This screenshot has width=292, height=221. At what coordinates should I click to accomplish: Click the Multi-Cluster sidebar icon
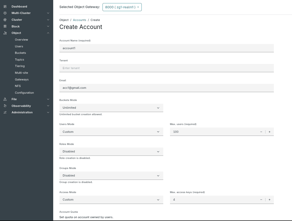click(x=5, y=13)
